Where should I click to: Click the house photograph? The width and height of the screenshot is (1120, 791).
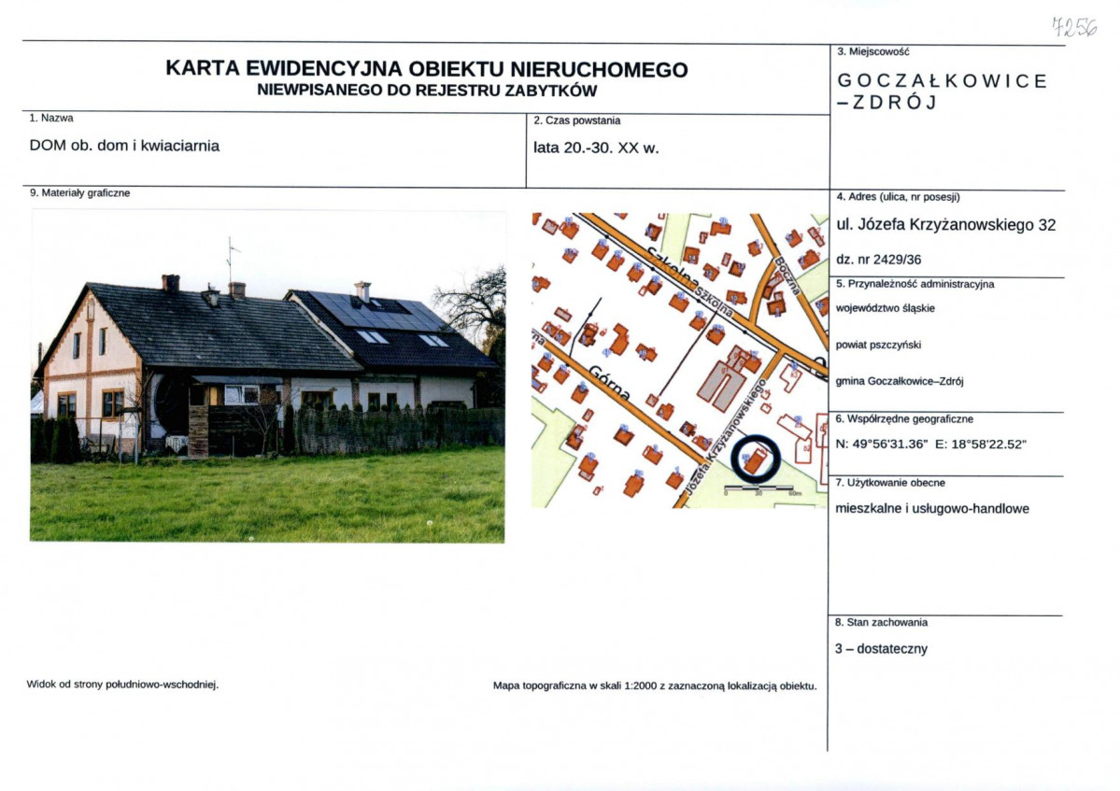coord(267,376)
